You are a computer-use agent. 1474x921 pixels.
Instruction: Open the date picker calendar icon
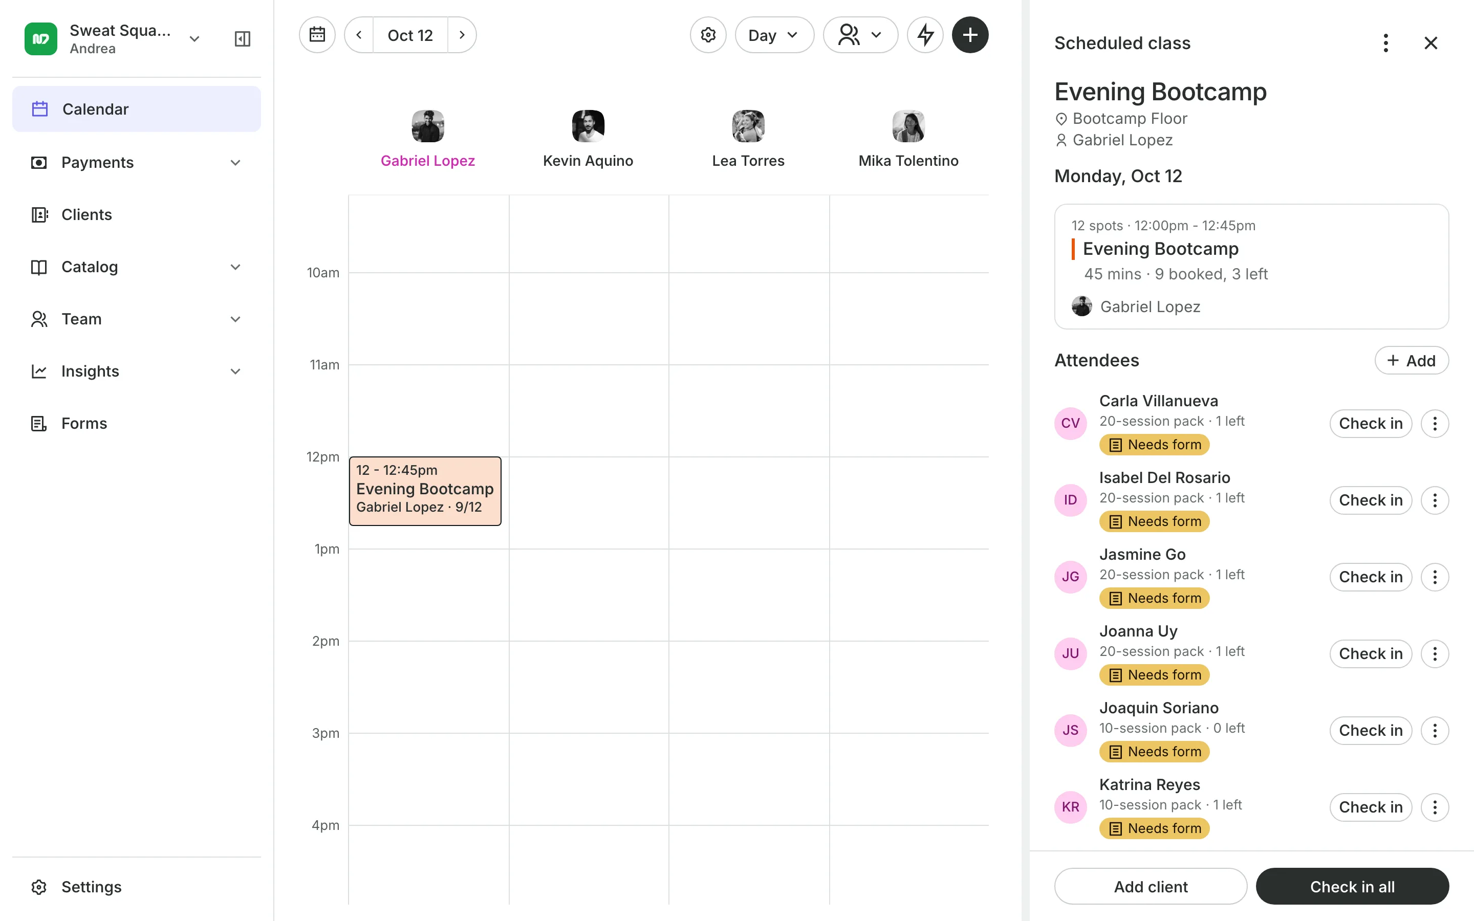click(317, 35)
